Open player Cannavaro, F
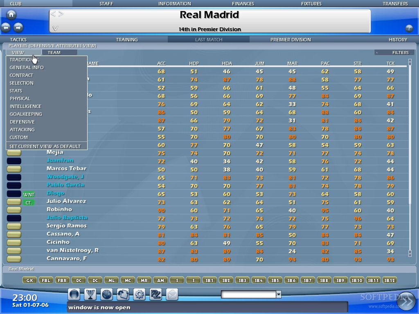The image size is (419, 314). [x=67, y=258]
